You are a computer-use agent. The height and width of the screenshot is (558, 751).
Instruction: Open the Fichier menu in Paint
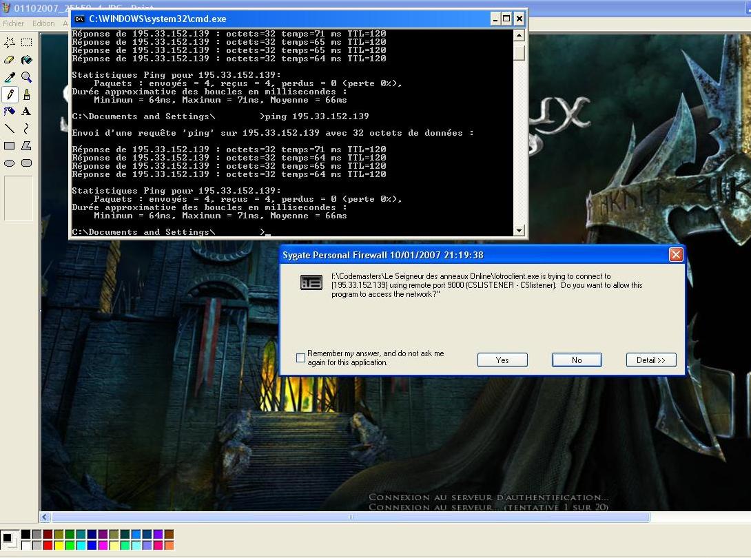click(x=13, y=23)
